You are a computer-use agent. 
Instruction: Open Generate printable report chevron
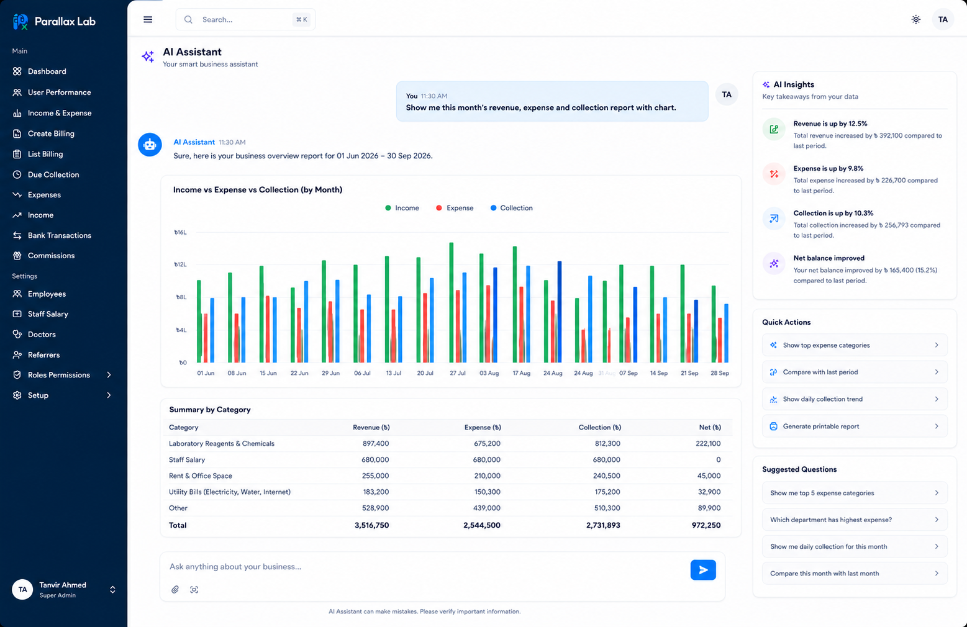pos(937,426)
